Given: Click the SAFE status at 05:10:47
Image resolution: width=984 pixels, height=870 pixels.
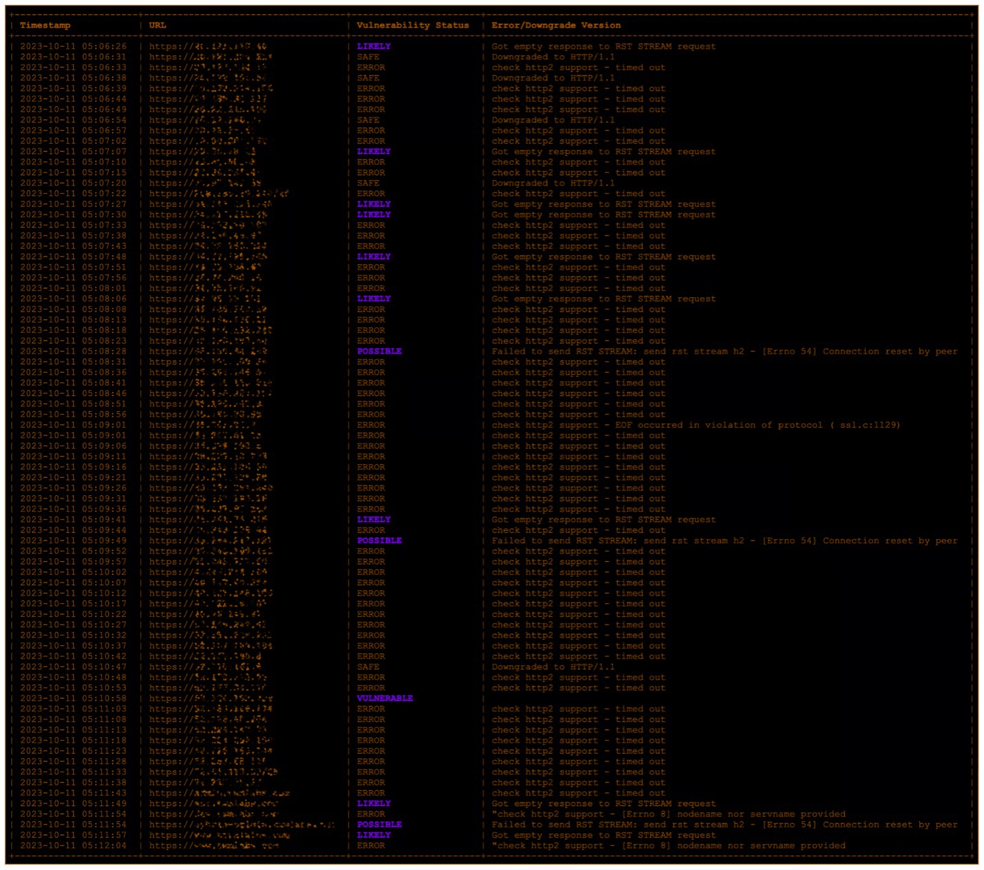Looking at the screenshot, I should click(x=369, y=666).
